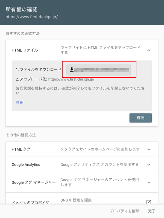Open the 詳細 details link
The height and width of the screenshot is (218, 164).
(19, 103)
